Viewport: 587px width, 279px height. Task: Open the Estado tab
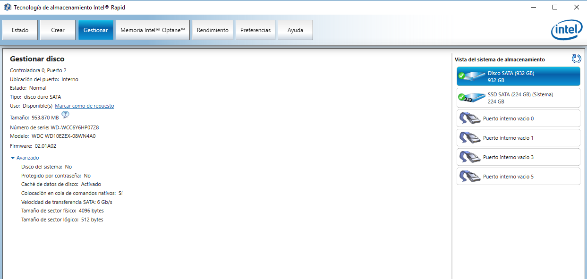click(20, 30)
